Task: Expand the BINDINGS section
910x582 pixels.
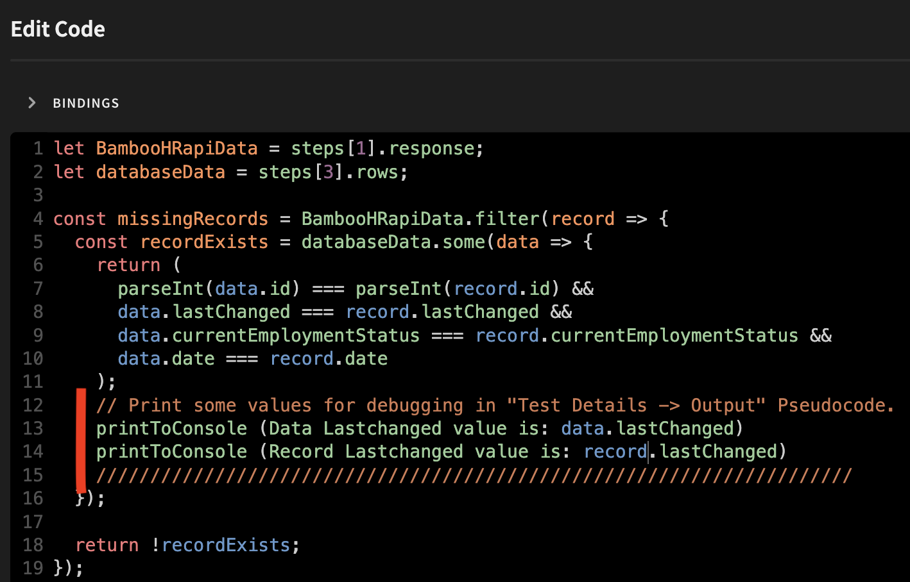Action: click(31, 103)
